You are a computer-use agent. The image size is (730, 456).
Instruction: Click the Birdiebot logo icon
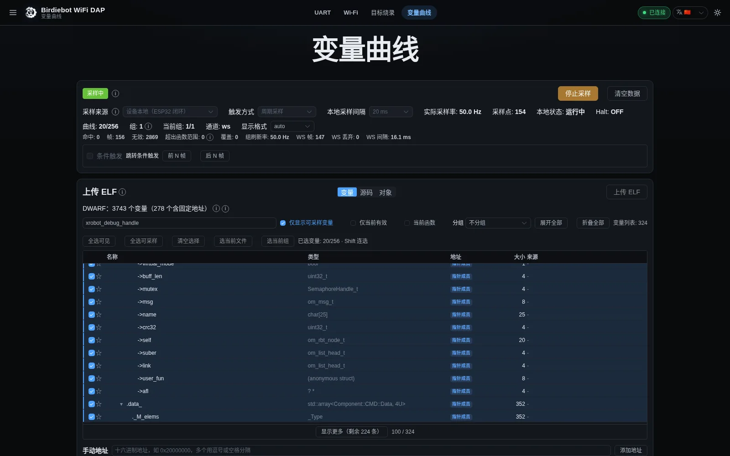31,13
